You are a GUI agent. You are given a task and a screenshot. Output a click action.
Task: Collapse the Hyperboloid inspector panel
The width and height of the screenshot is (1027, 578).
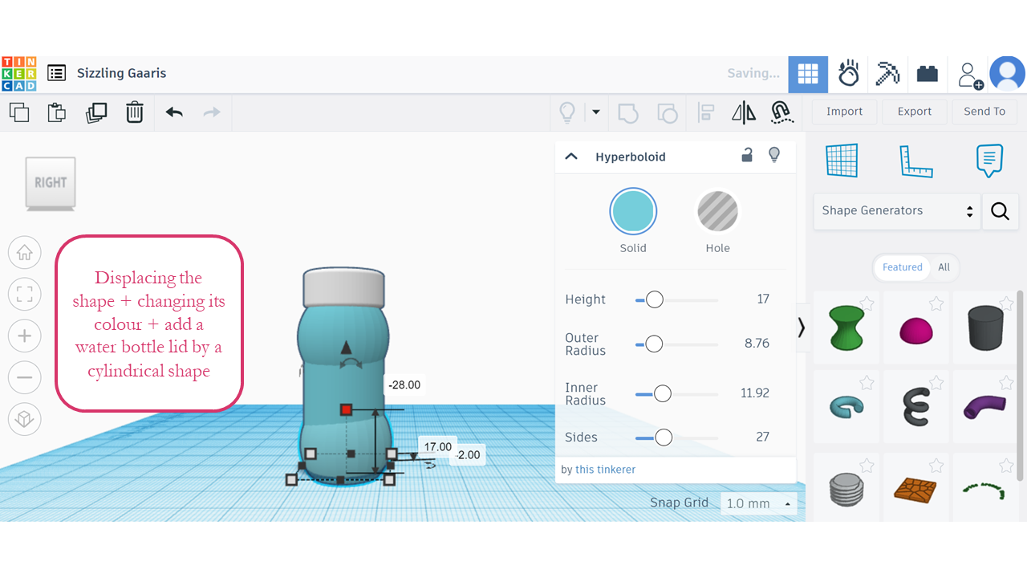pyautogui.click(x=571, y=157)
